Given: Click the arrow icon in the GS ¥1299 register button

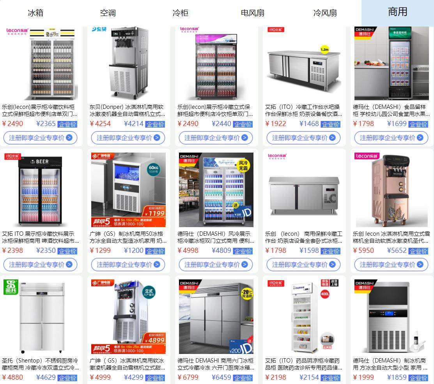Looking at the screenshot, I should click(157, 264).
